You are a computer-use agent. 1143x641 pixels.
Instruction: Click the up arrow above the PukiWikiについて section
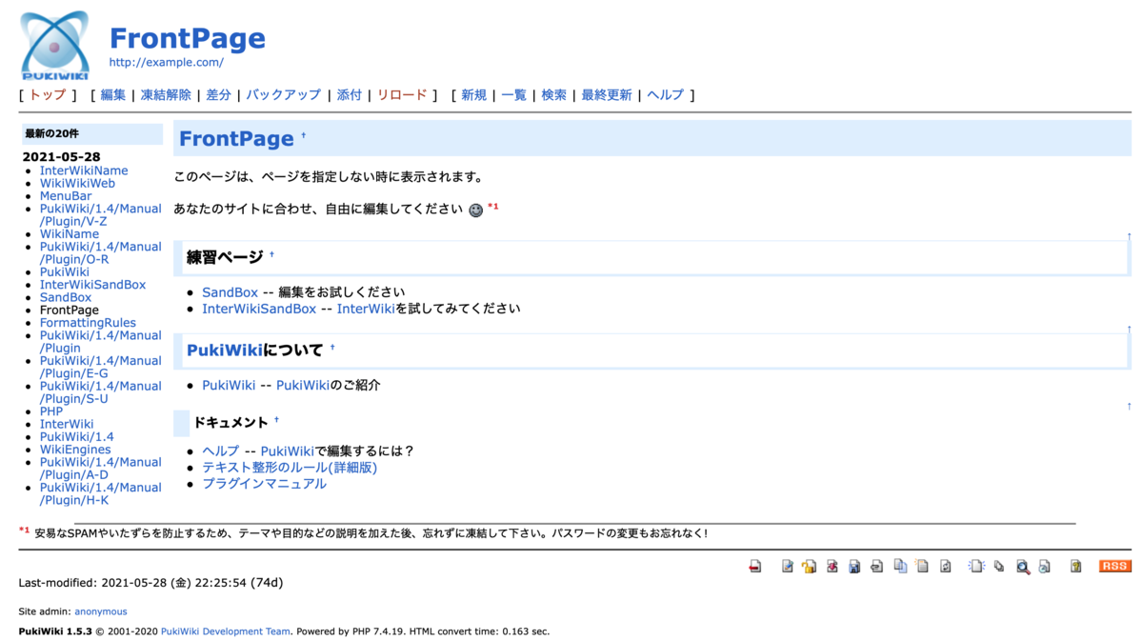(1129, 329)
